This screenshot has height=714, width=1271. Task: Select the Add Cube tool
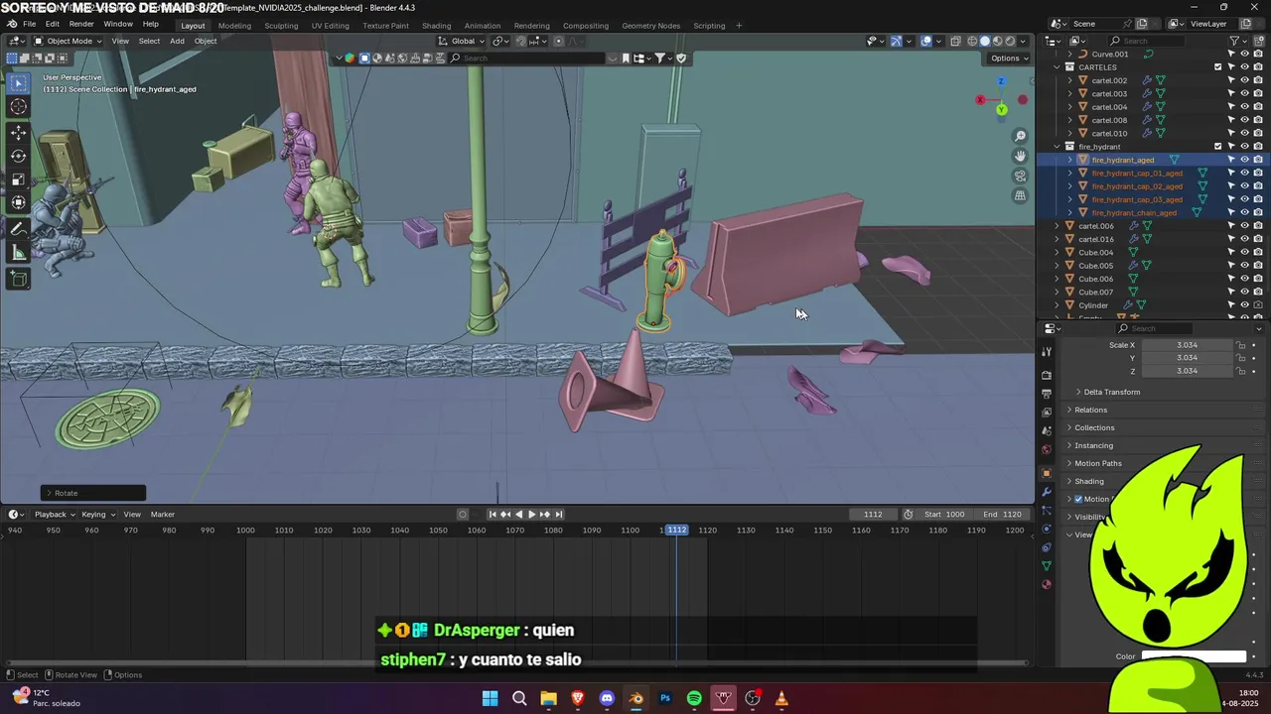tap(19, 279)
